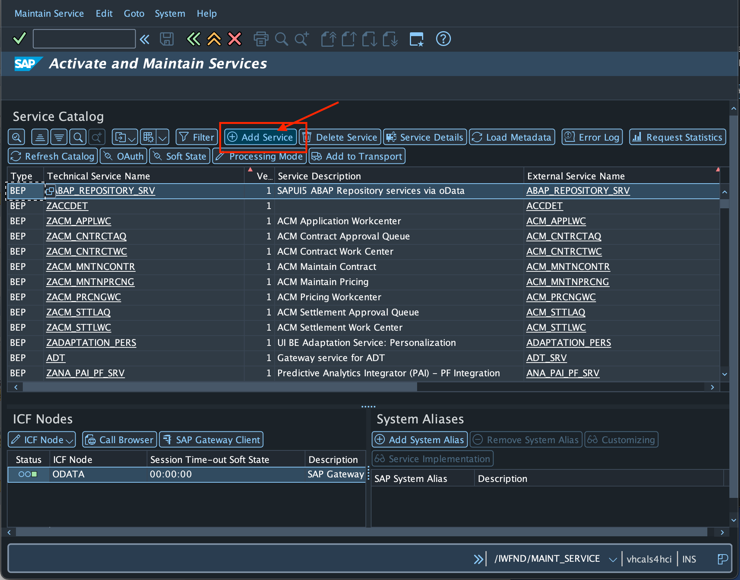Click the Help question mark icon

click(x=443, y=39)
